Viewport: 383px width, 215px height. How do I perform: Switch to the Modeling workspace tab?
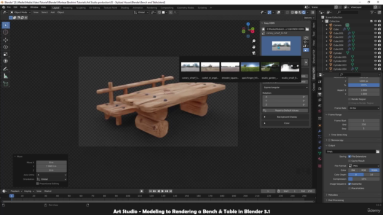68,8
